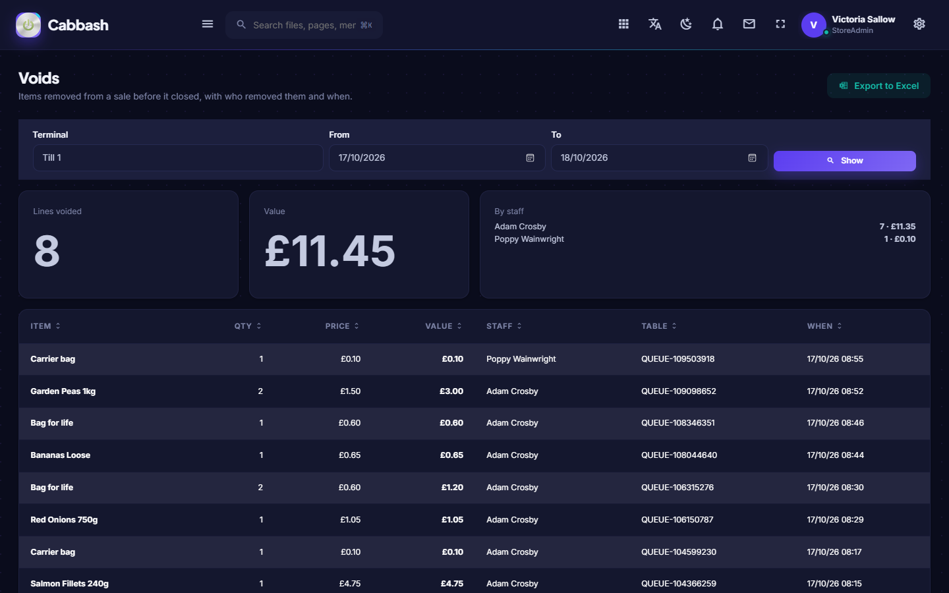This screenshot has height=593, width=949.
Task: Sort the table by When column
Action: point(824,326)
